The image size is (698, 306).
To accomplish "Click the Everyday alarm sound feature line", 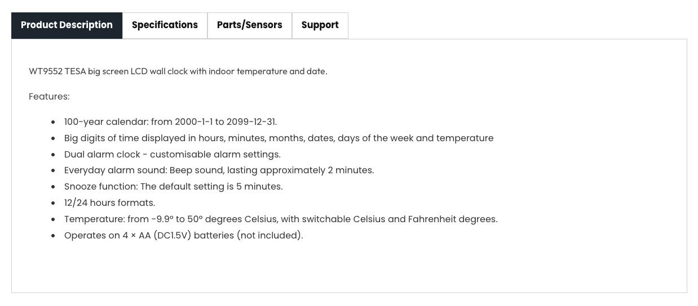I will tap(219, 170).
